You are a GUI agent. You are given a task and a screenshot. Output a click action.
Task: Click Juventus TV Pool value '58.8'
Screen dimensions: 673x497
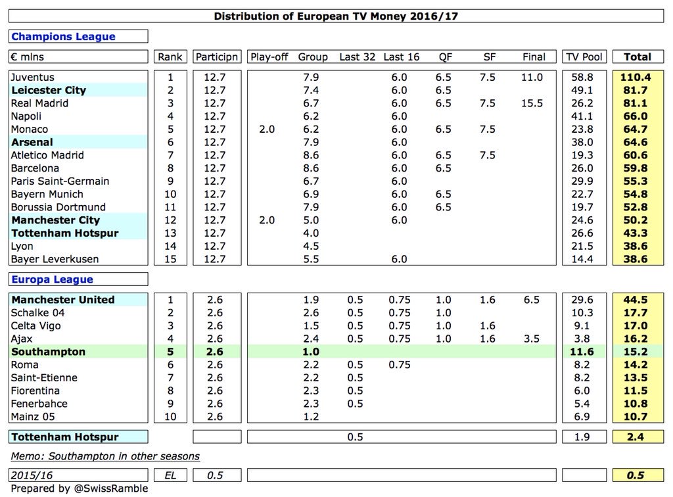pos(582,78)
